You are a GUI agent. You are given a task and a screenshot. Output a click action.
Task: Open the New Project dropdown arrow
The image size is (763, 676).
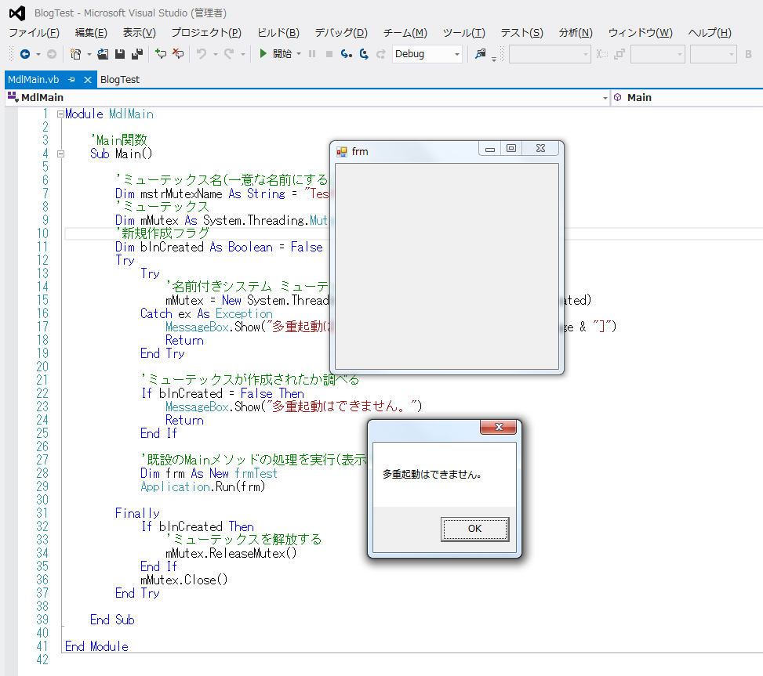click(x=89, y=54)
